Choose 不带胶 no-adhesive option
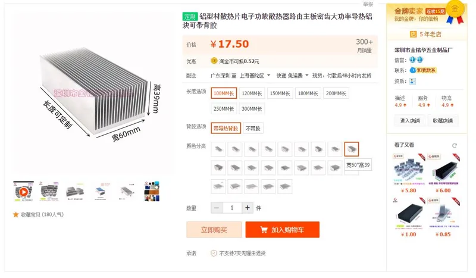476x278 pixels. (253, 128)
